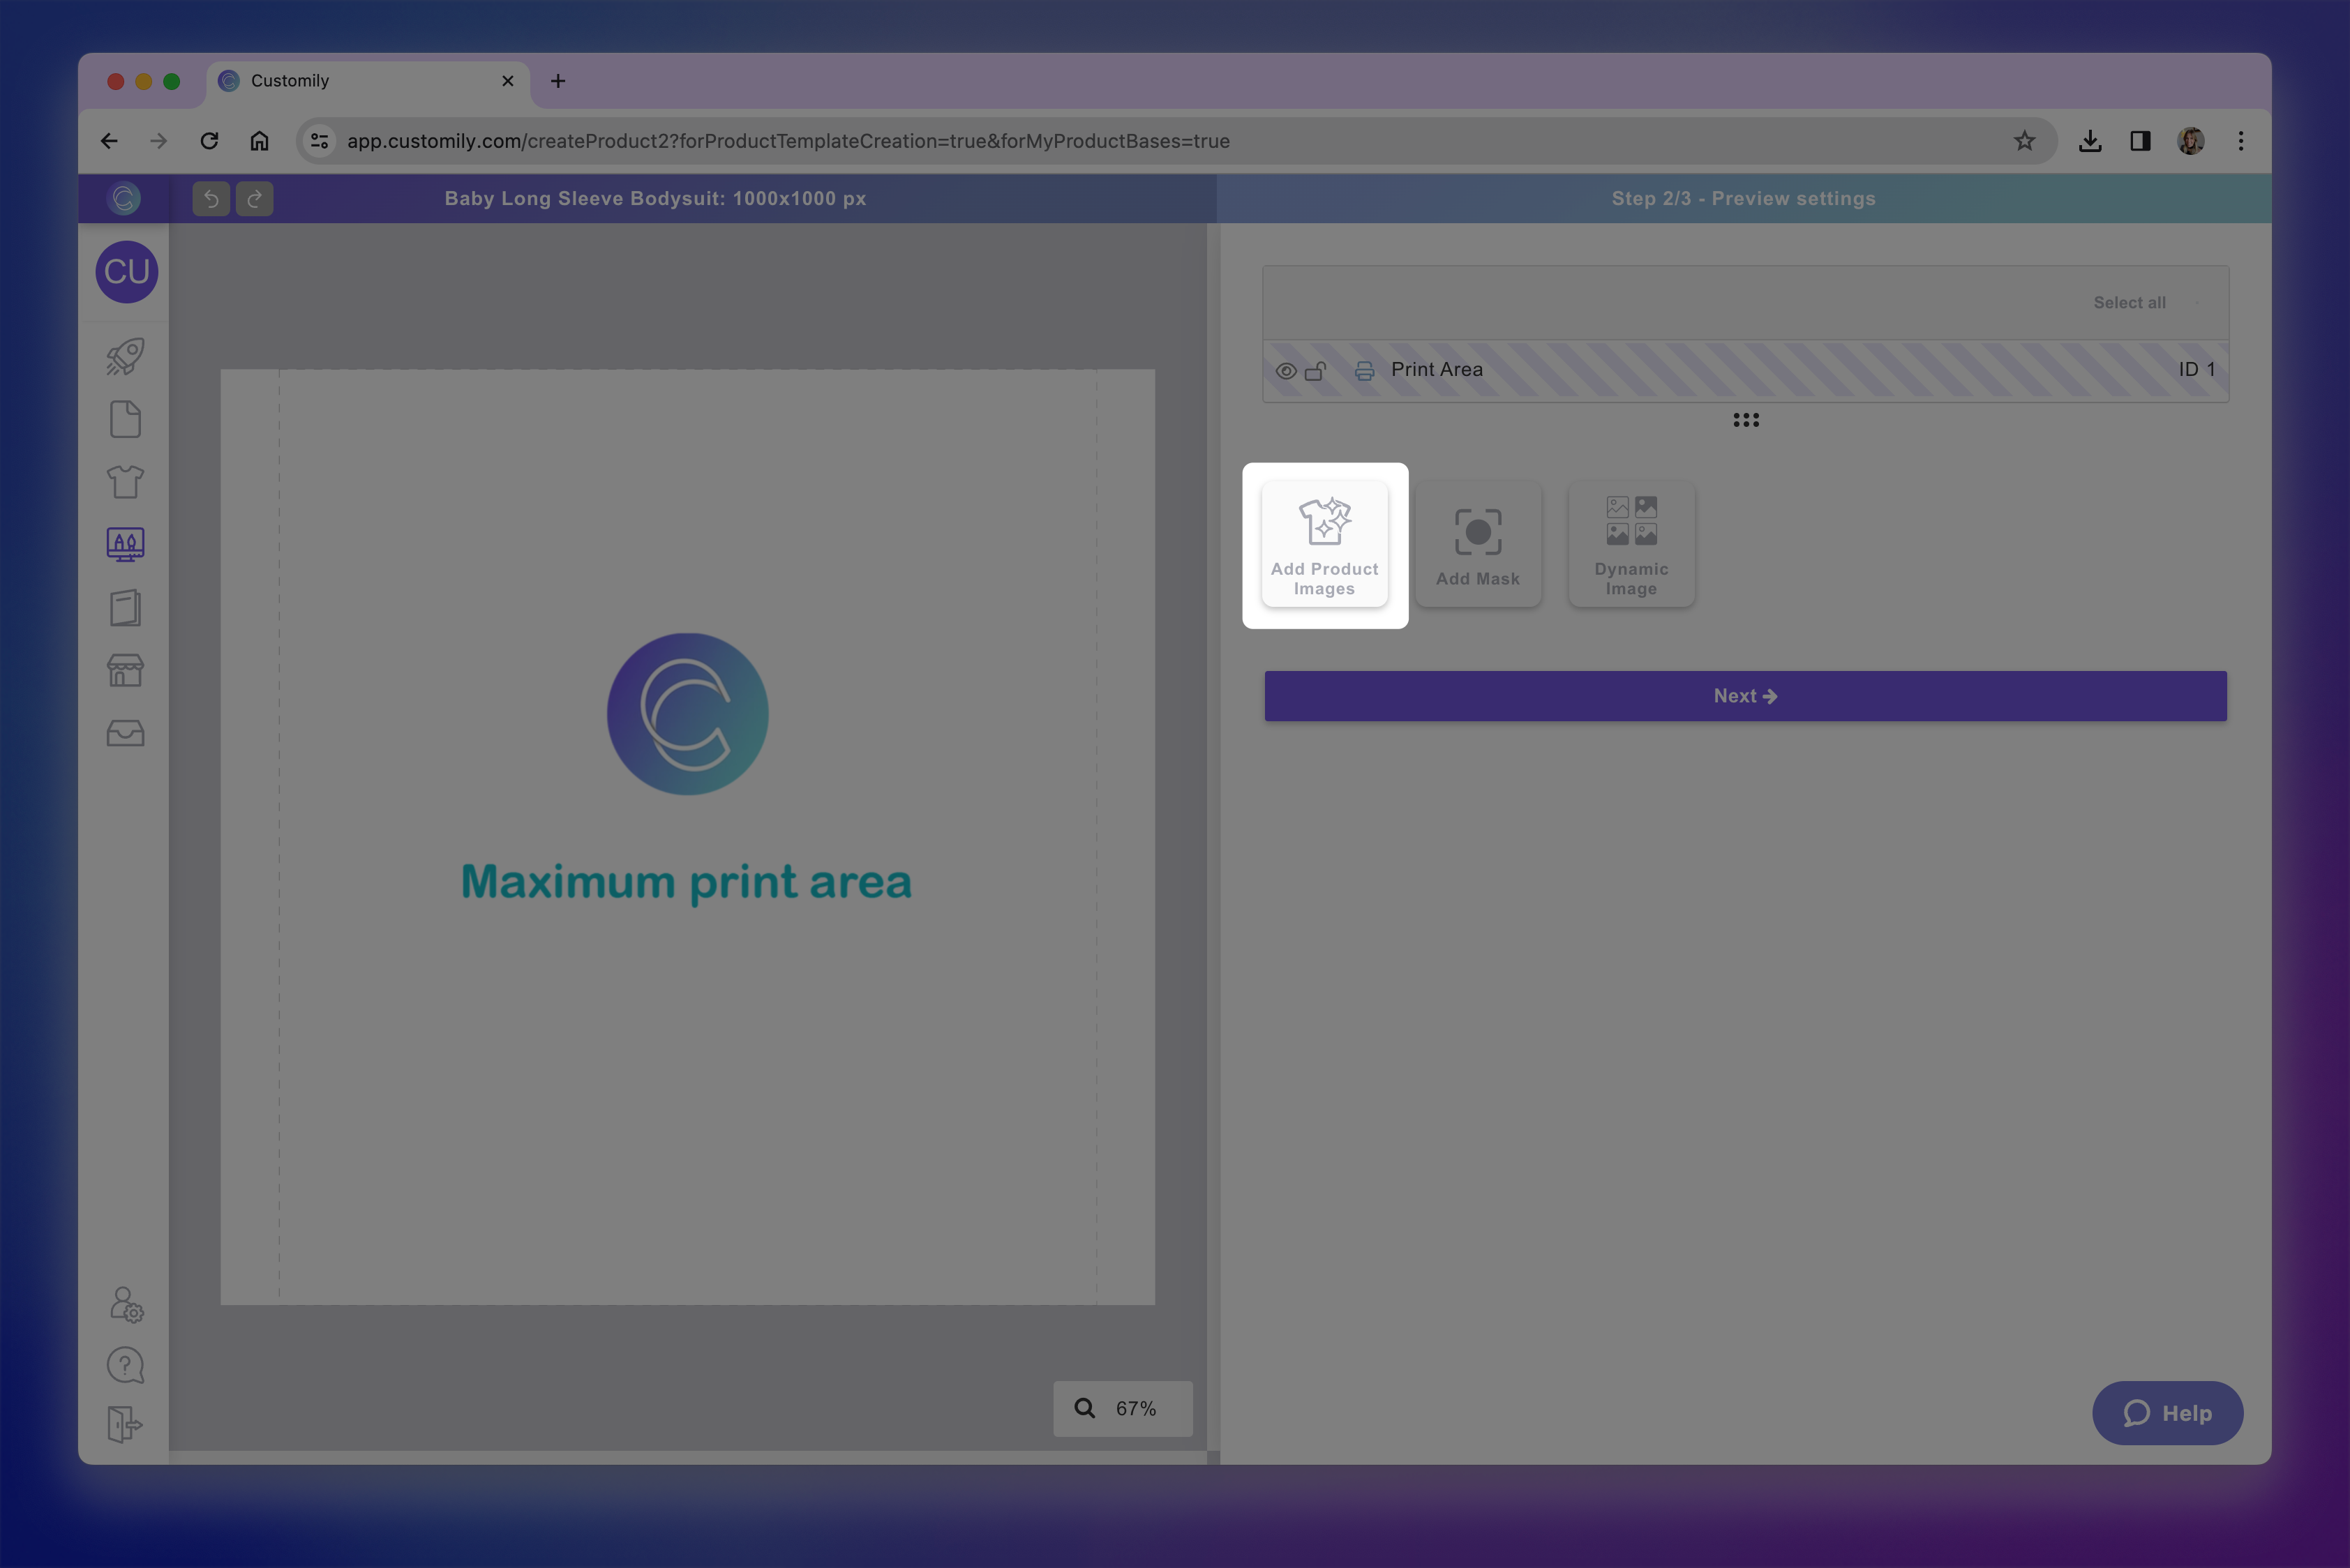2350x1568 pixels.
Task: Open the rocket launch icon in sidebar
Action: point(125,356)
